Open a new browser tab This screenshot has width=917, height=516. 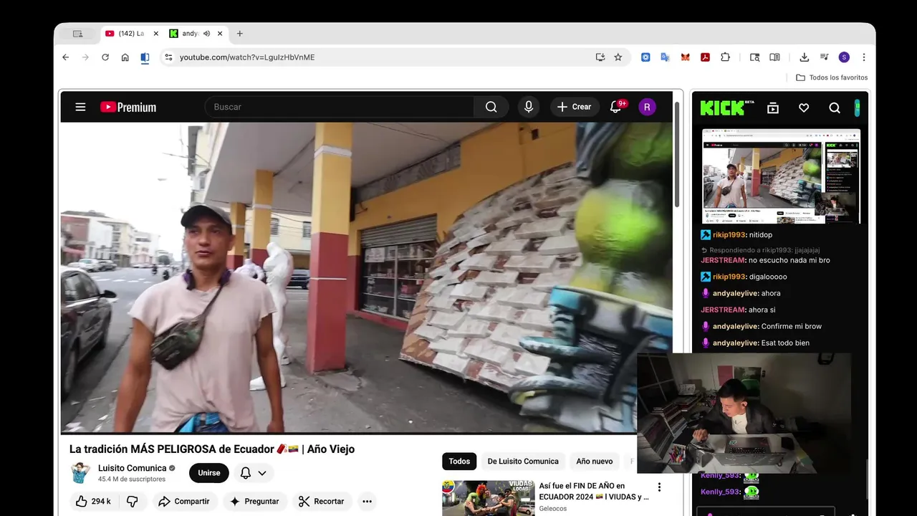click(239, 34)
